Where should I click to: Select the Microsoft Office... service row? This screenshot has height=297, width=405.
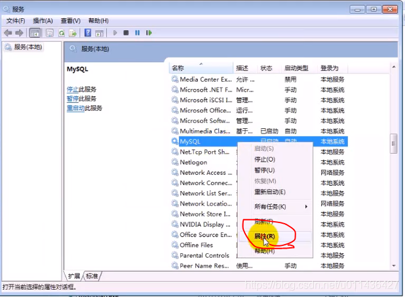pyautogui.click(x=259, y=111)
